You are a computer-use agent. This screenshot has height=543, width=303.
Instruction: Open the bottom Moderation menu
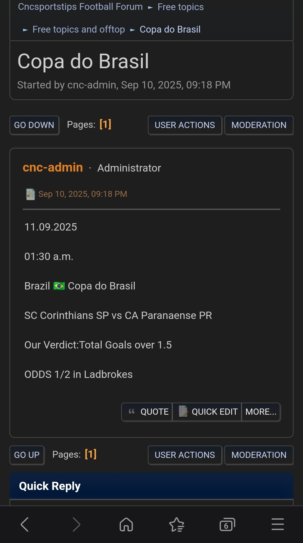click(x=259, y=455)
